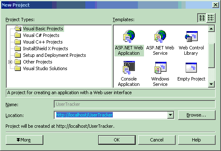Select Visual C++ Projects in tree
221x151 pixels.
point(43,42)
